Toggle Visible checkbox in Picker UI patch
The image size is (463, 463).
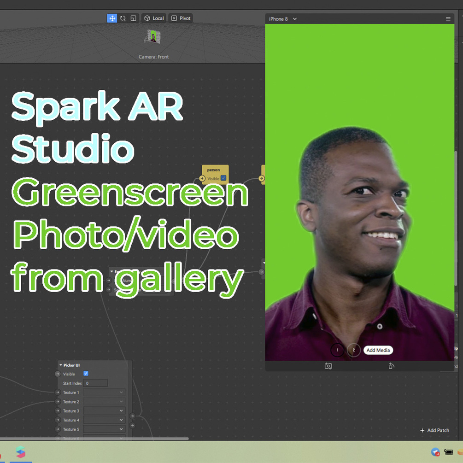tap(86, 374)
